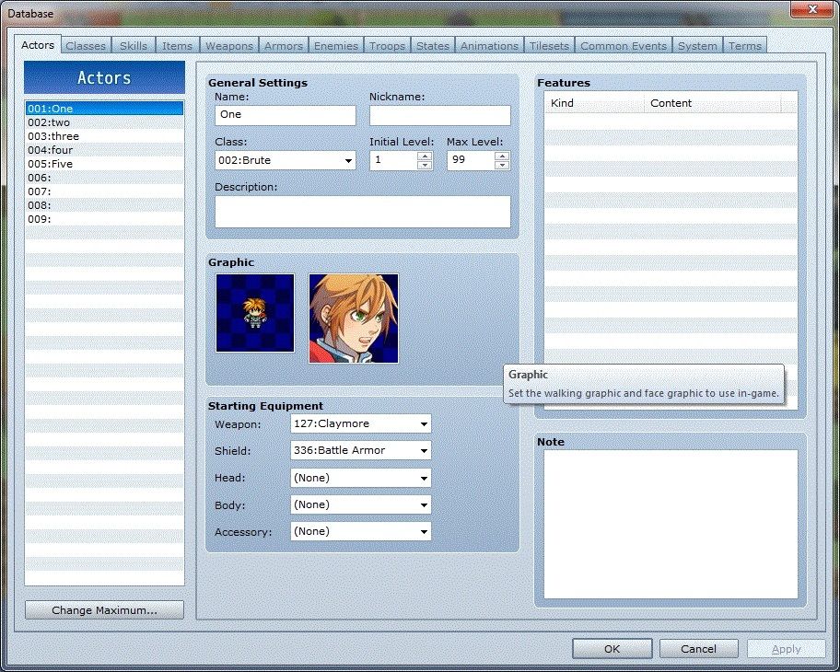Switch to the Classes tab
The image size is (840, 672).
point(86,46)
